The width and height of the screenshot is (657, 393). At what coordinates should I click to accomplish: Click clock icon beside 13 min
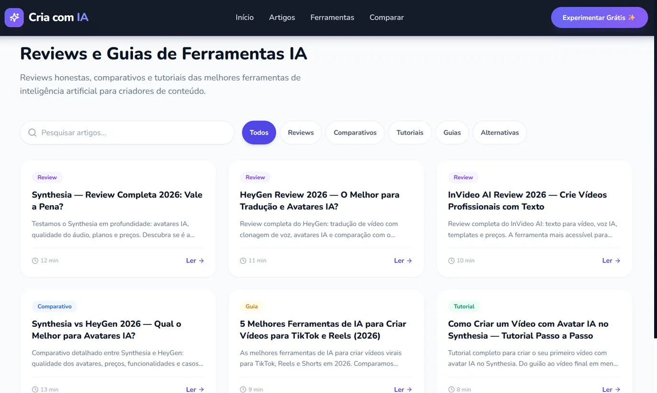pos(35,390)
